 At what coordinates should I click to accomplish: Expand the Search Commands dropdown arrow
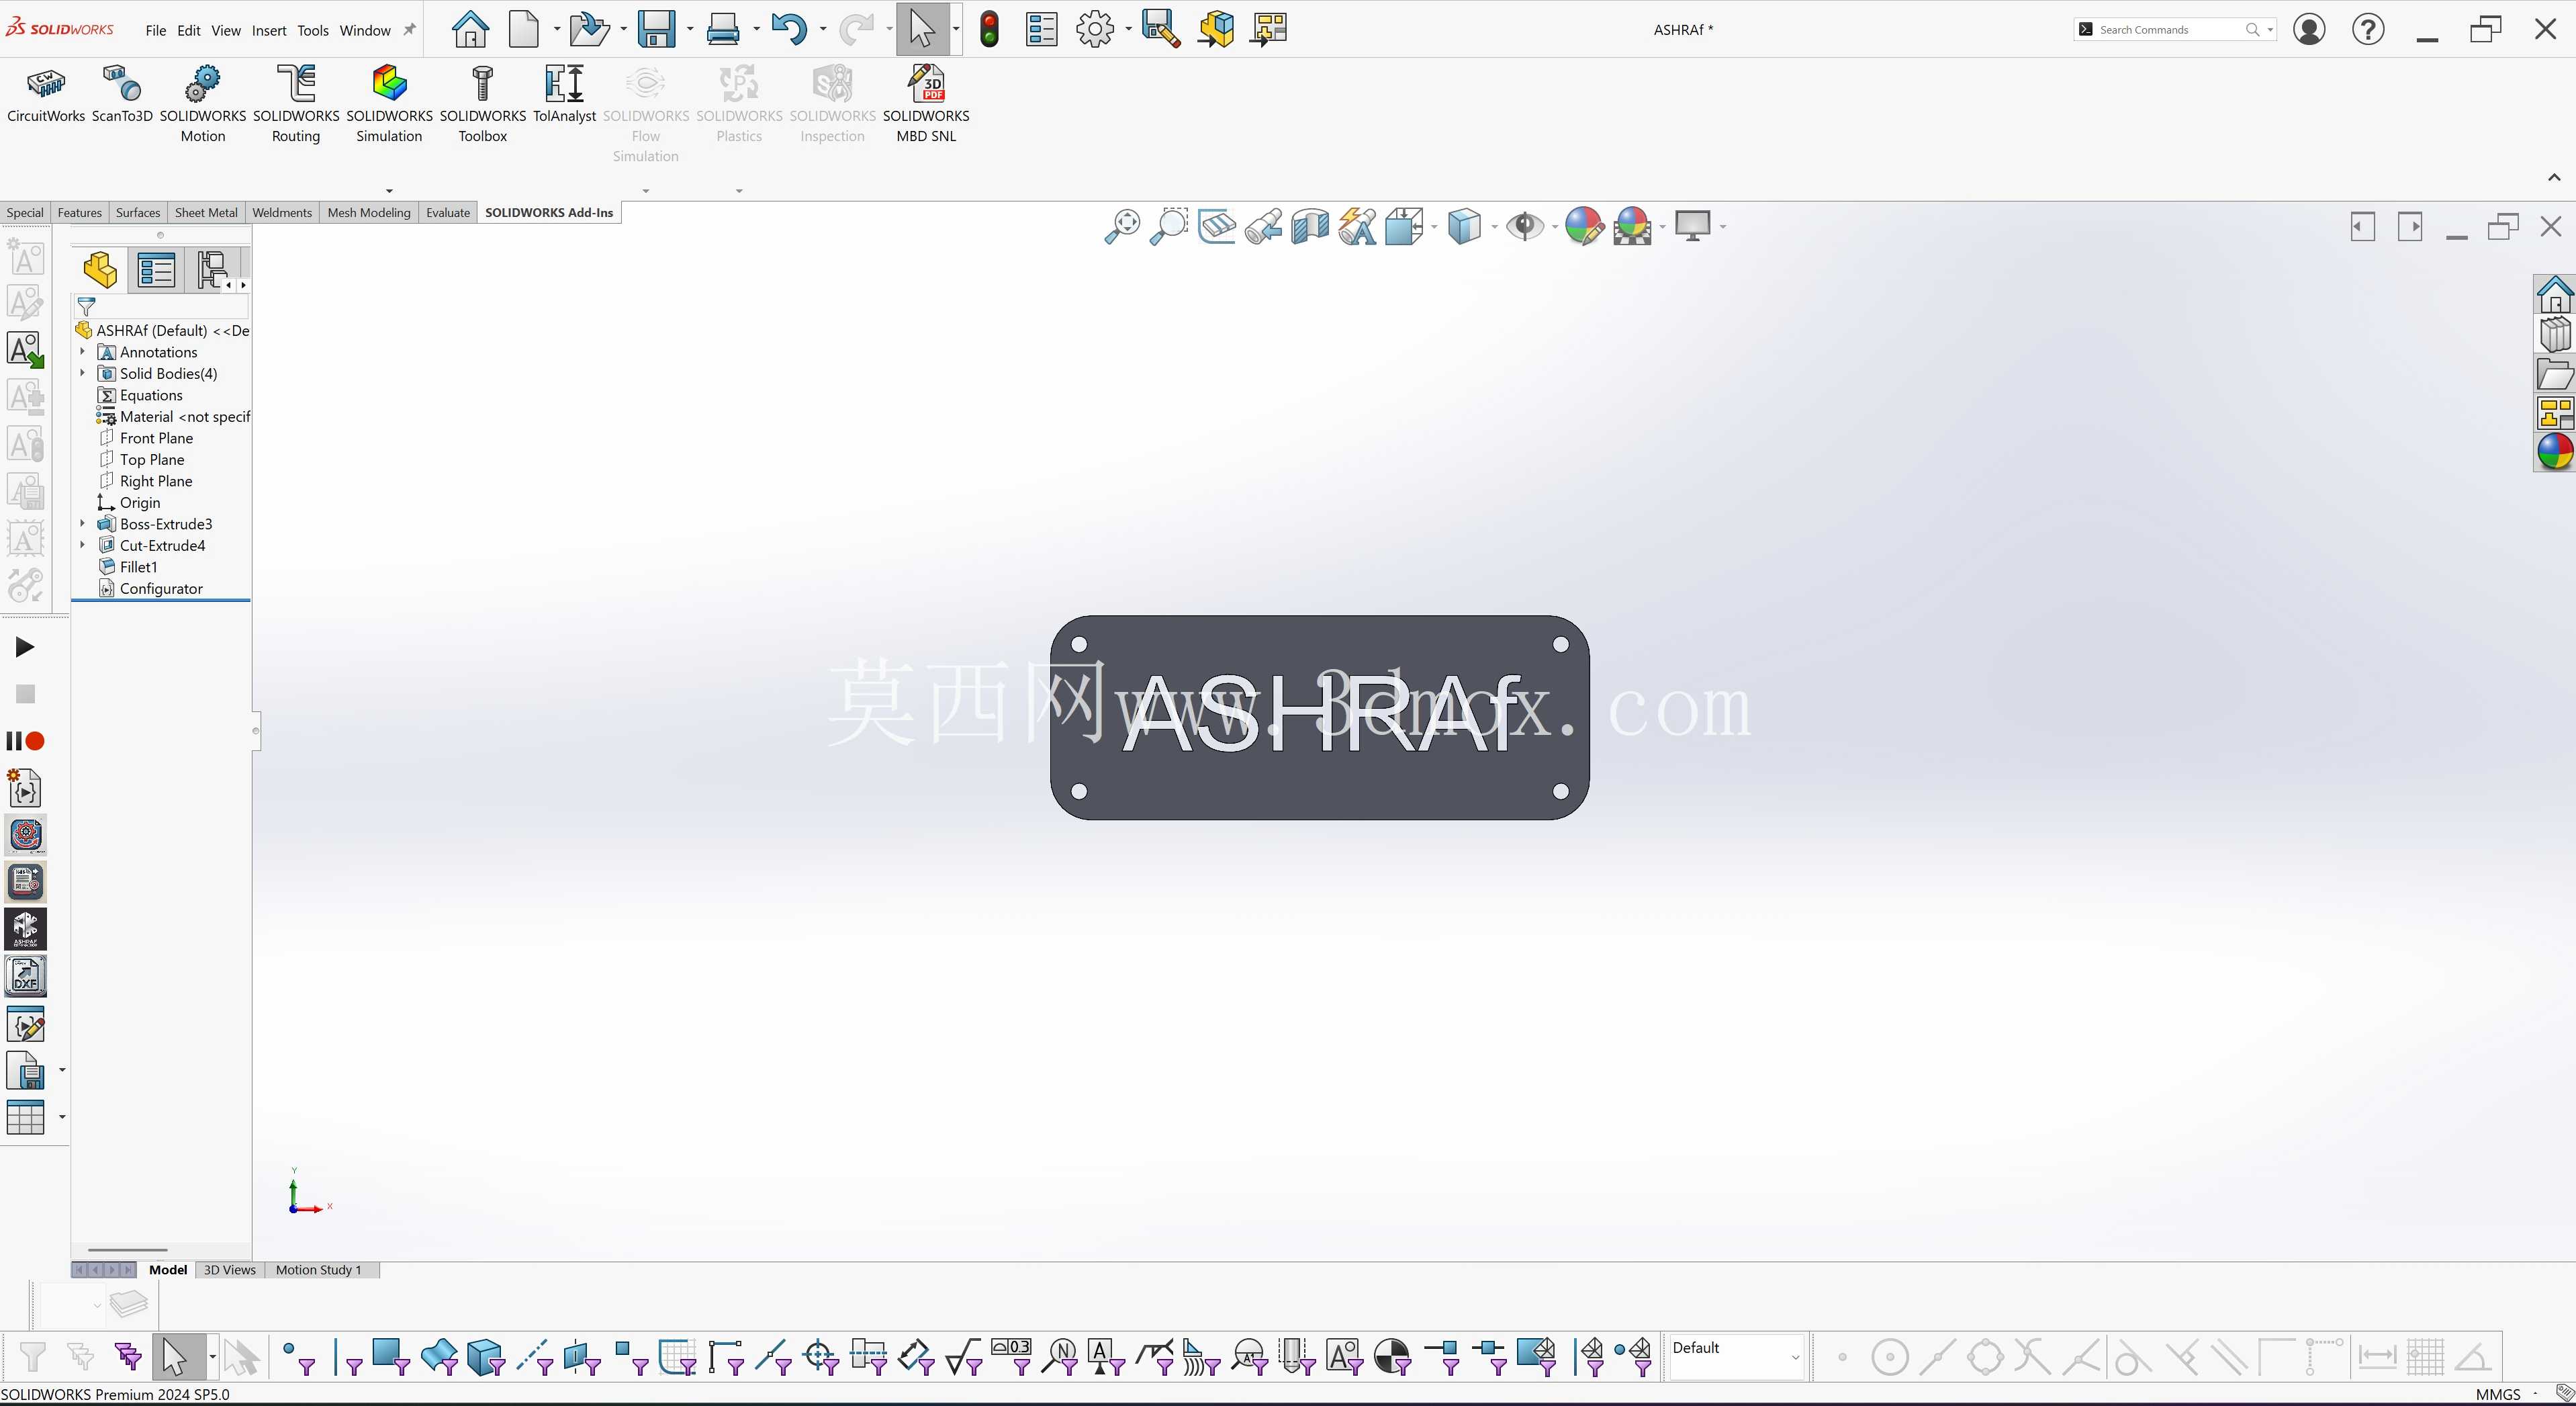[2270, 30]
